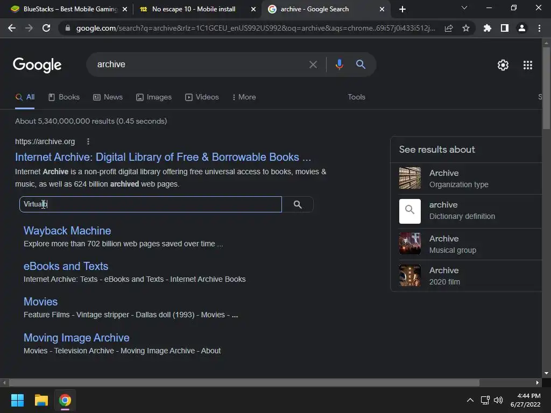Open Google quick settings gear

pos(503,65)
